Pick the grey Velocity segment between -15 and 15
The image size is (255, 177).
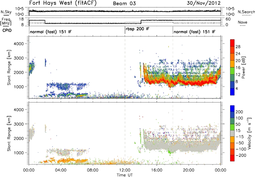coord(232,134)
